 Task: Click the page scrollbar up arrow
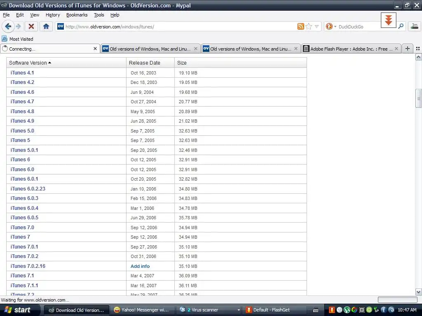[418, 57]
